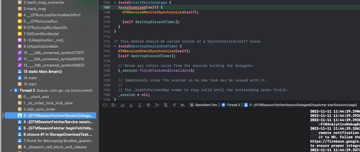Open Sexcellent Dev process in jump bar

click(x=204, y=105)
